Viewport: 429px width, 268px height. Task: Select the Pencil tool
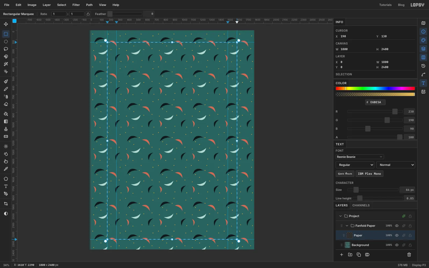[x=6, y=89]
